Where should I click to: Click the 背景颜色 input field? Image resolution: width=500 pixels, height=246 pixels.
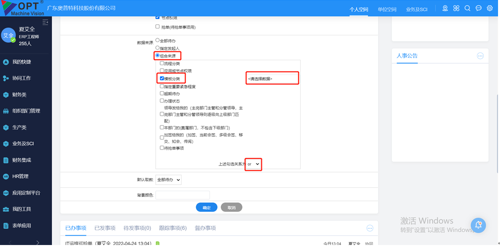[x=182, y=195]
